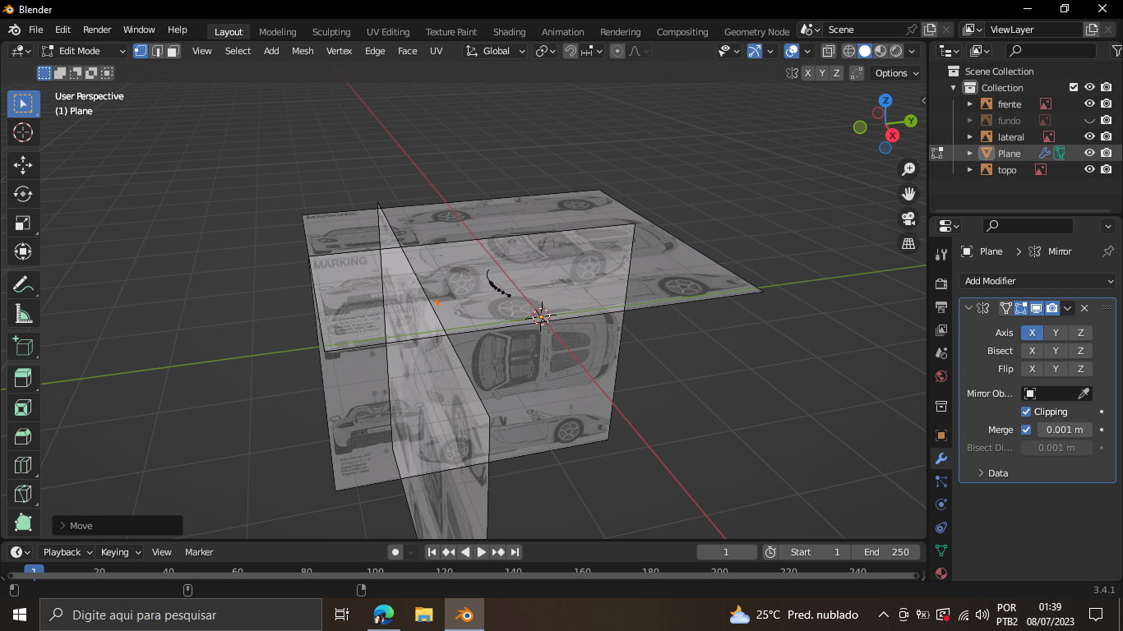Select the Knife tool
This screenshot has height=631, width=1123.
pos(23,494)
